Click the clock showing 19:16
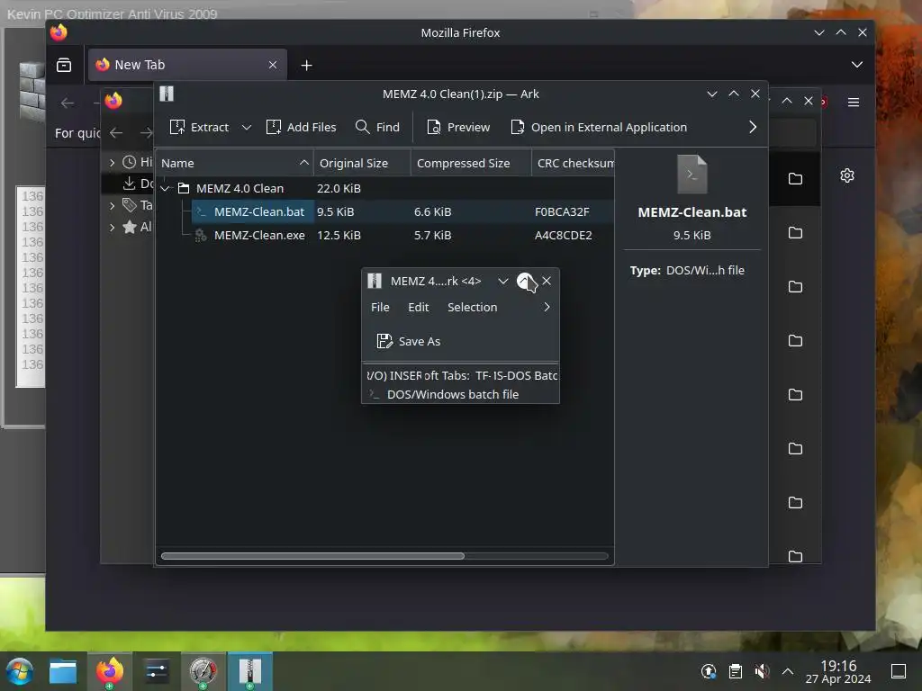The height and width of the screenshot is (691, 922). pos(838,671)
